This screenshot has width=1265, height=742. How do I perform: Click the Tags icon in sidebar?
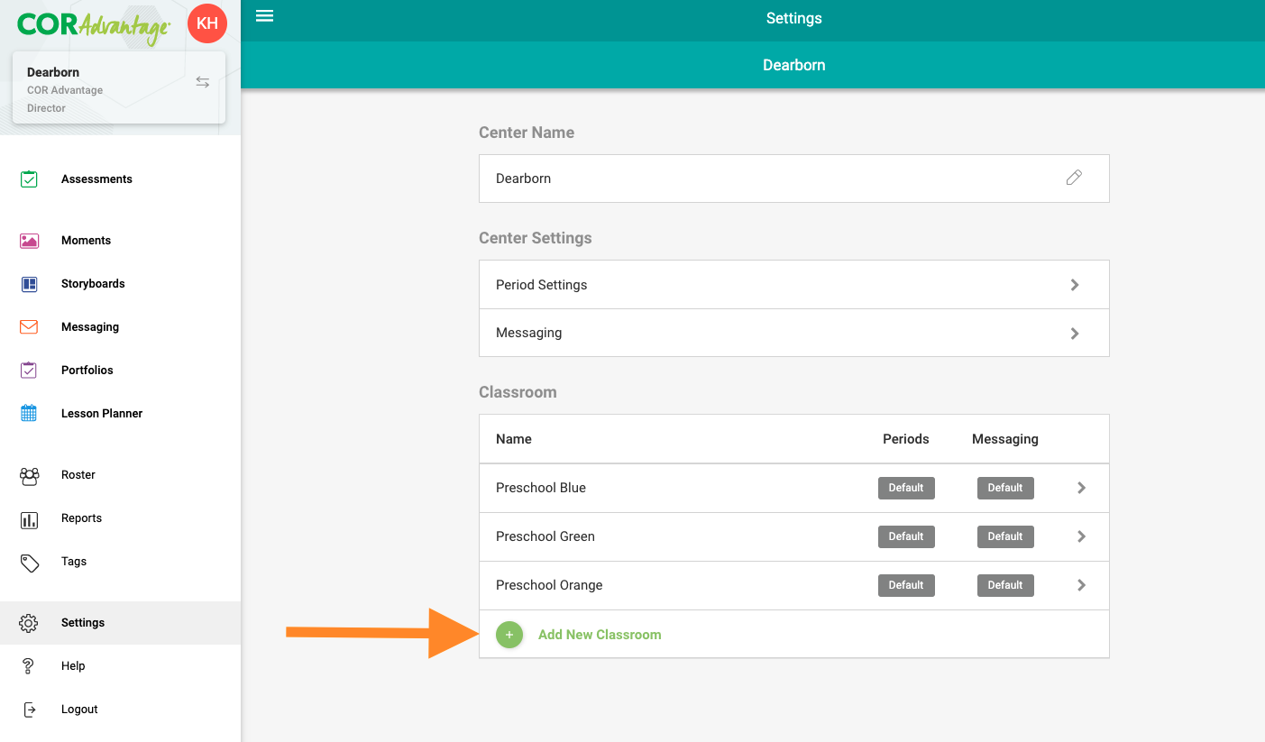coord(29,563)
